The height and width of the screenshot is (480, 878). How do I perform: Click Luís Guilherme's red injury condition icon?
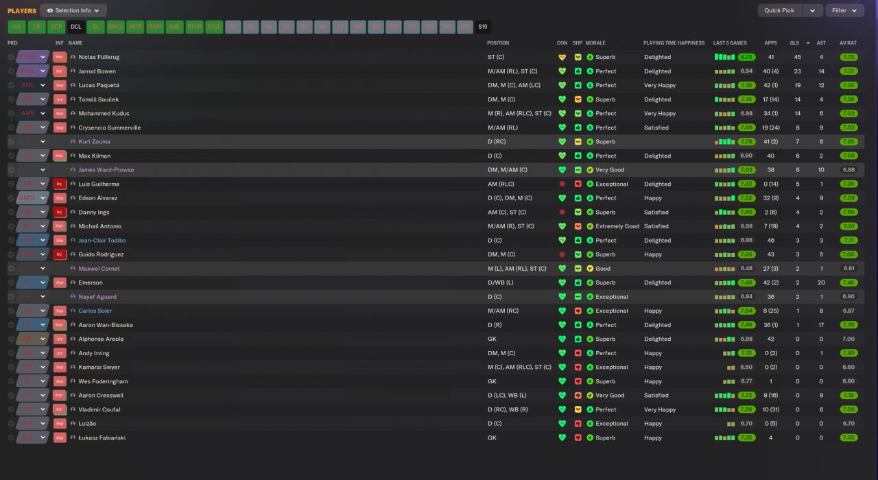click(562, 184)
